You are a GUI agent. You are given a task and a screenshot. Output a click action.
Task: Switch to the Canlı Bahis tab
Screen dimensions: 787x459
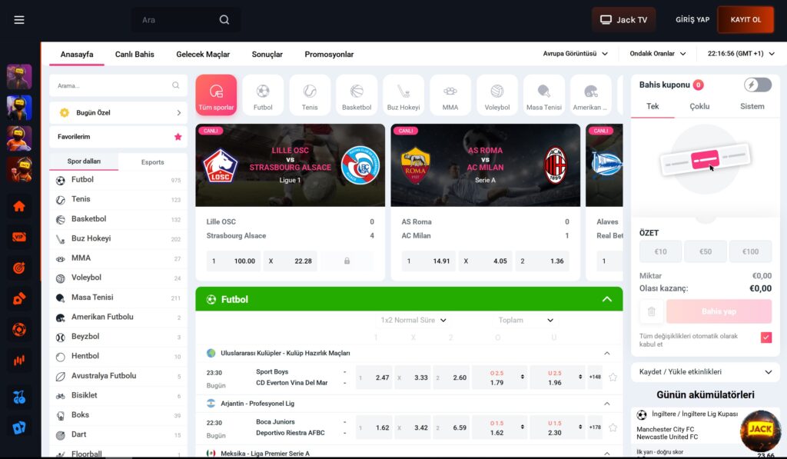tap(134, 55)
